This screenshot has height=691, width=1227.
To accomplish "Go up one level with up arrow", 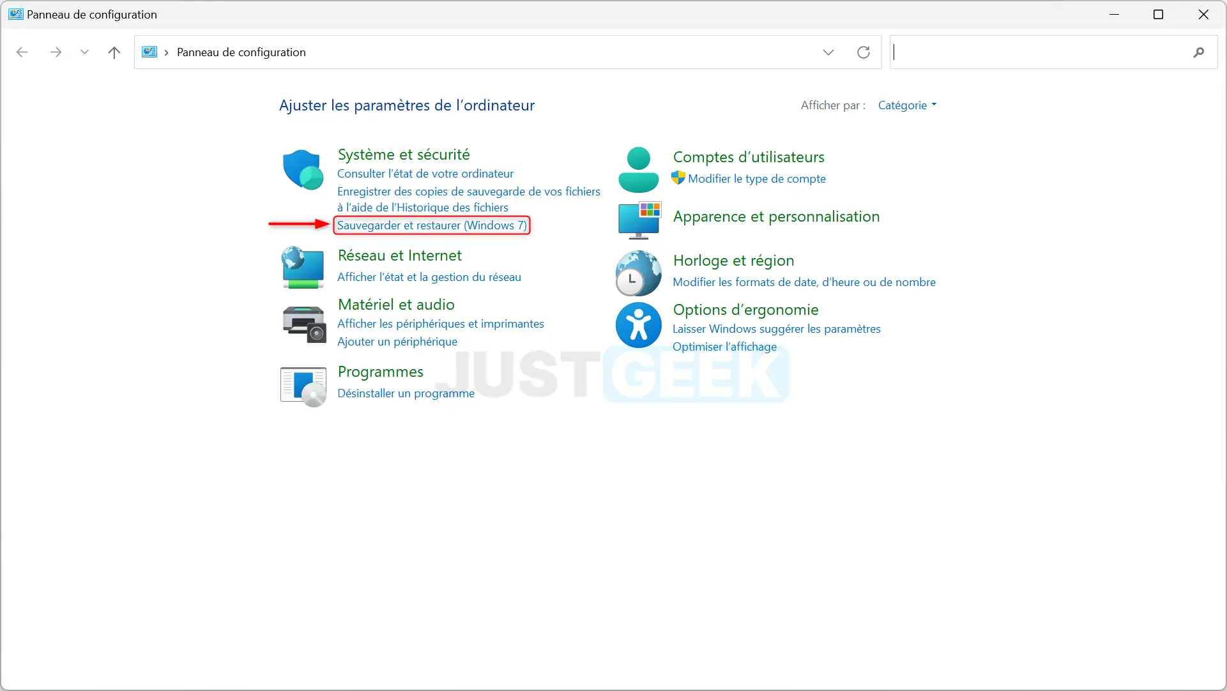I will 114,52.
